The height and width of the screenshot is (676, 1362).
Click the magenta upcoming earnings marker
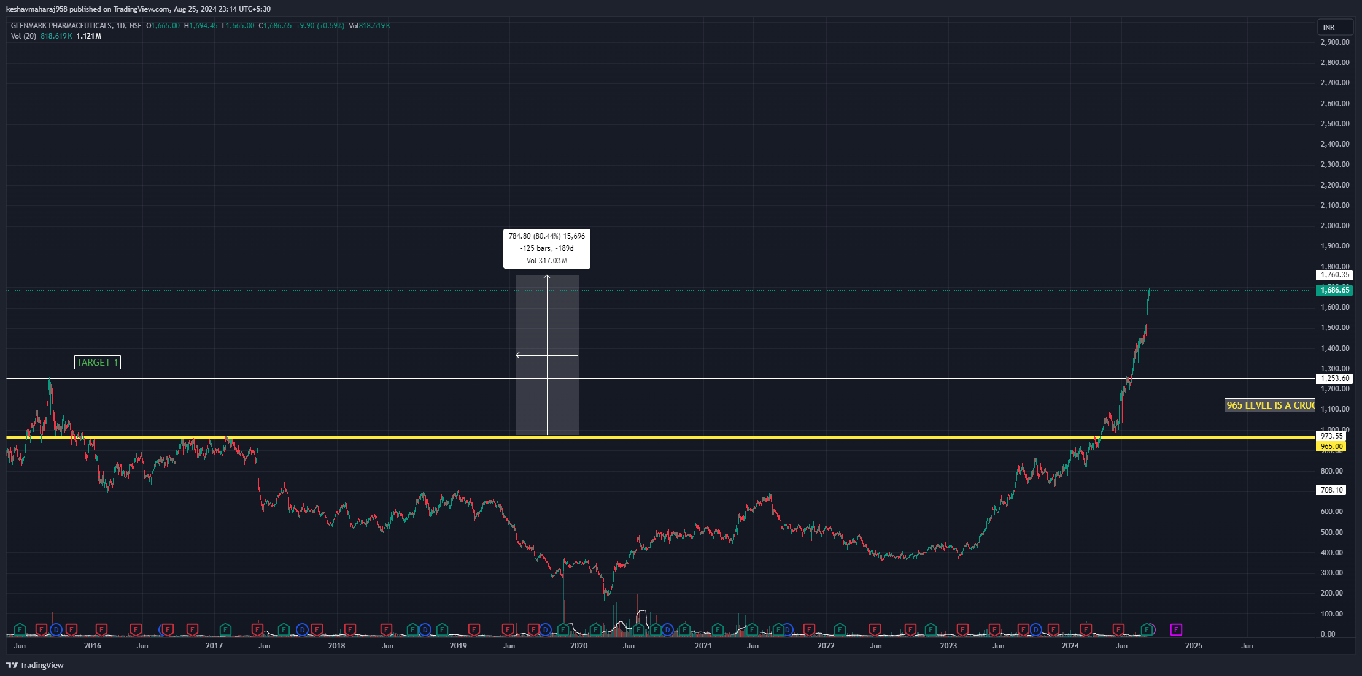1176,629
